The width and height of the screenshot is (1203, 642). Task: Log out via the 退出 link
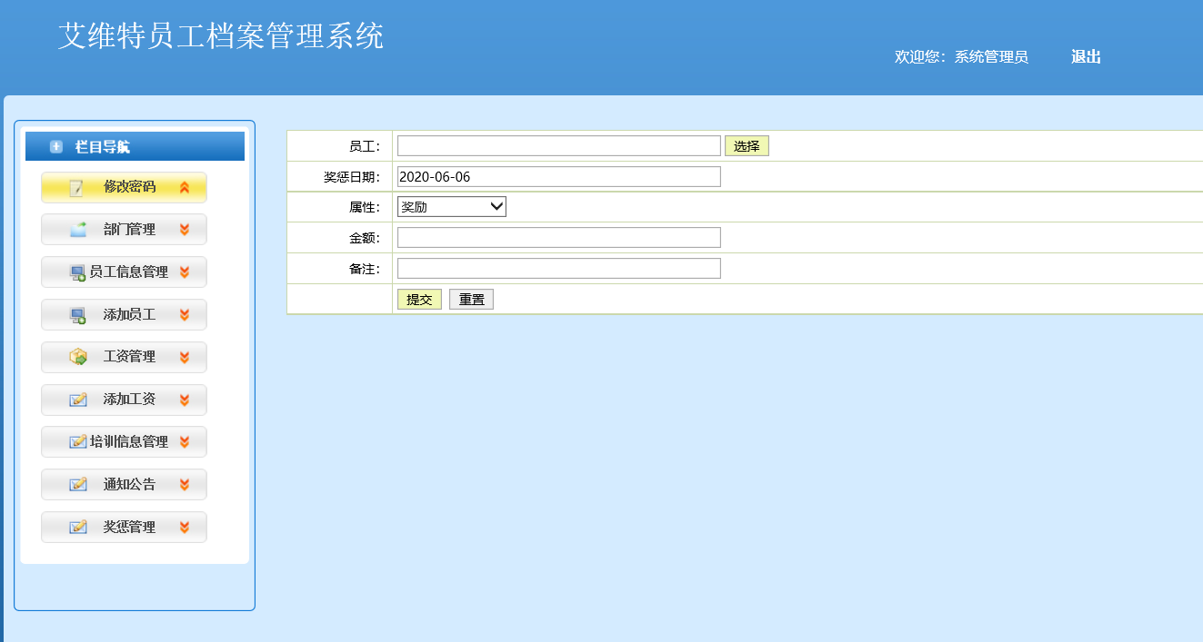point(1086,57)
